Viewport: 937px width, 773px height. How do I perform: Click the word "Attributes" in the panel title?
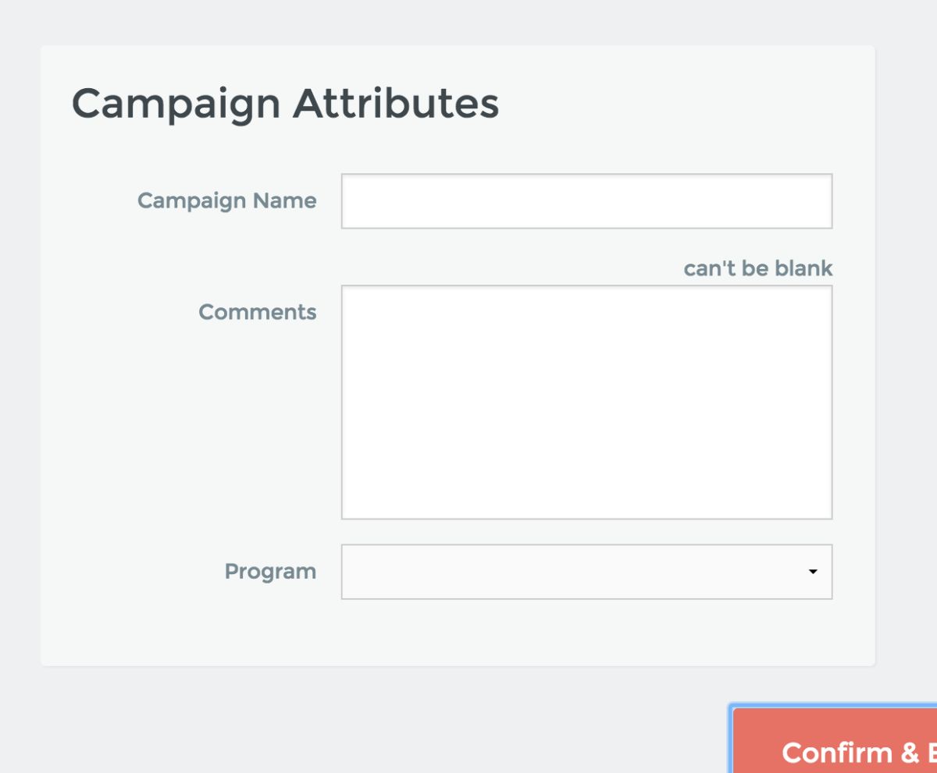396,104
